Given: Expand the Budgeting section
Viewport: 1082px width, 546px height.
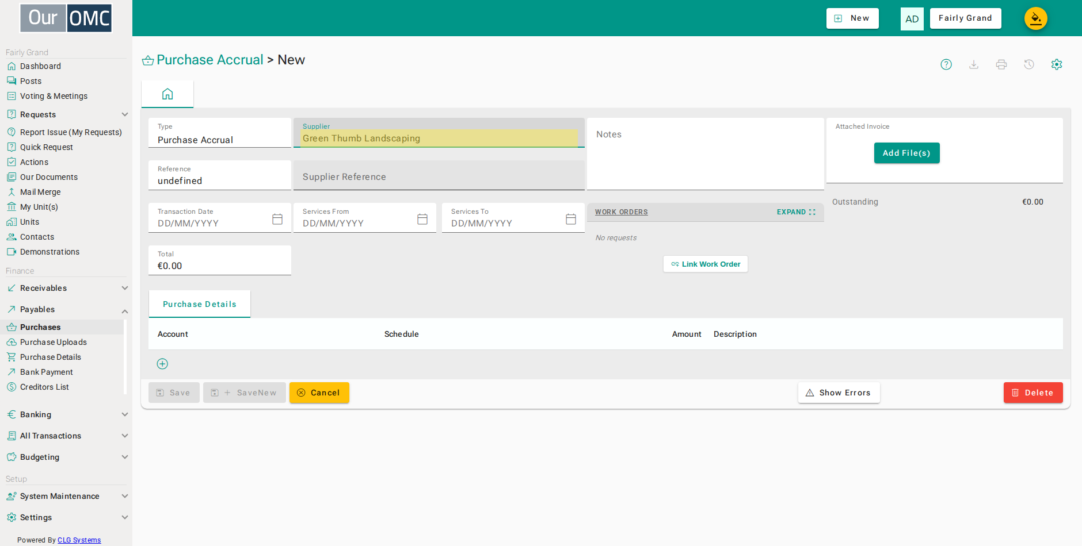Looking at the screenshot, I should pos(66,457).
